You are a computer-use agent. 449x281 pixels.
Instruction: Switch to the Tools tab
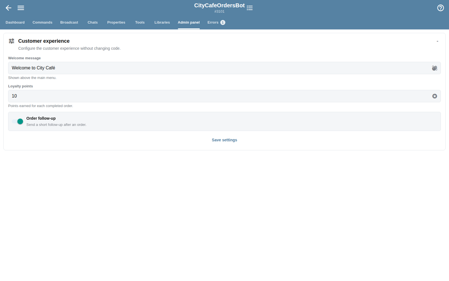pyautogui.click(x=140, y=22)
